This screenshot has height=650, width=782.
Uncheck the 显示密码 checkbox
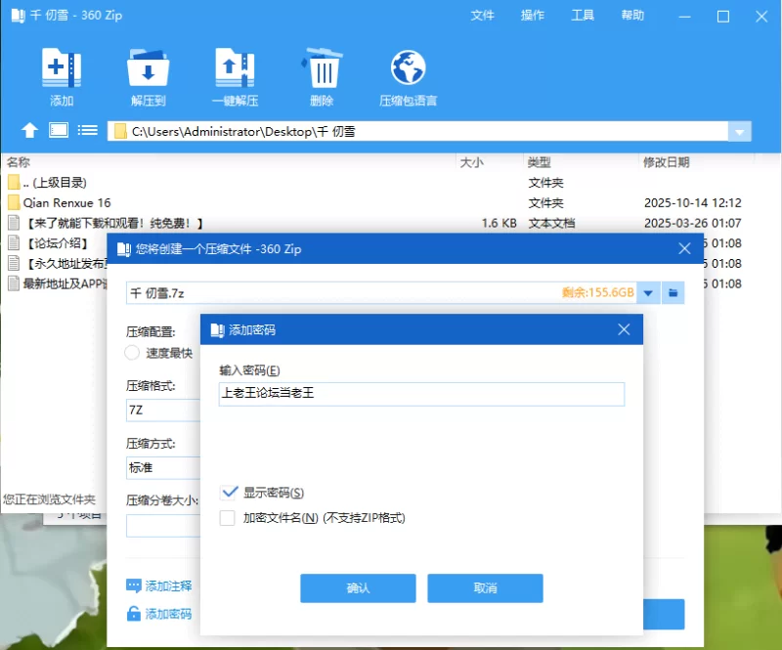[x=230, y=493]
